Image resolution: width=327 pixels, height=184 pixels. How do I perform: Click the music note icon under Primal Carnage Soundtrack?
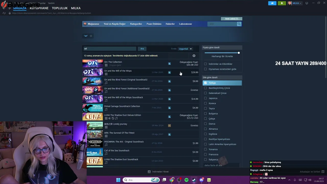[x=106, y=109]
